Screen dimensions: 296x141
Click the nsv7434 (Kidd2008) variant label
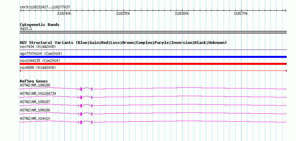(x=38, y=47)
